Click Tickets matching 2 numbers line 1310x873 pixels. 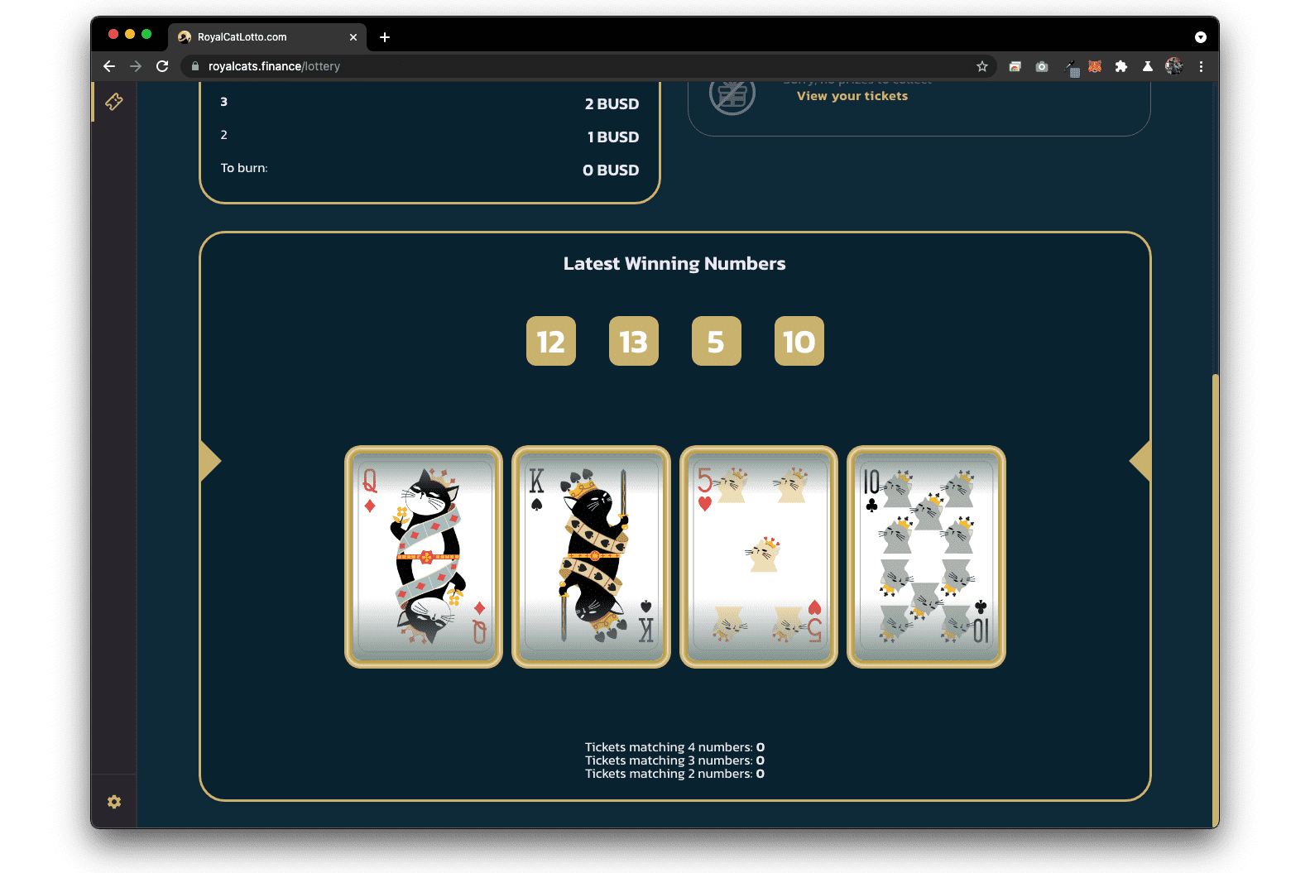(x=674, y=774)
